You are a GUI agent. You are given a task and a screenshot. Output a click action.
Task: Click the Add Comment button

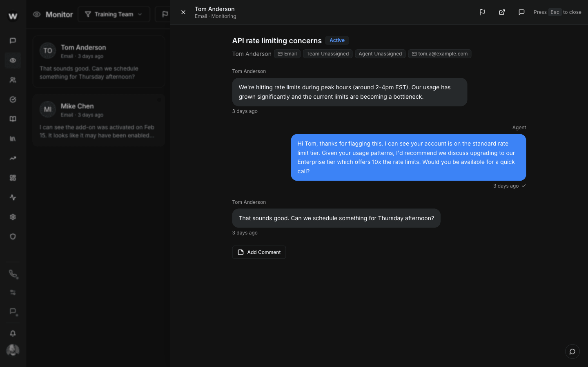259,252
